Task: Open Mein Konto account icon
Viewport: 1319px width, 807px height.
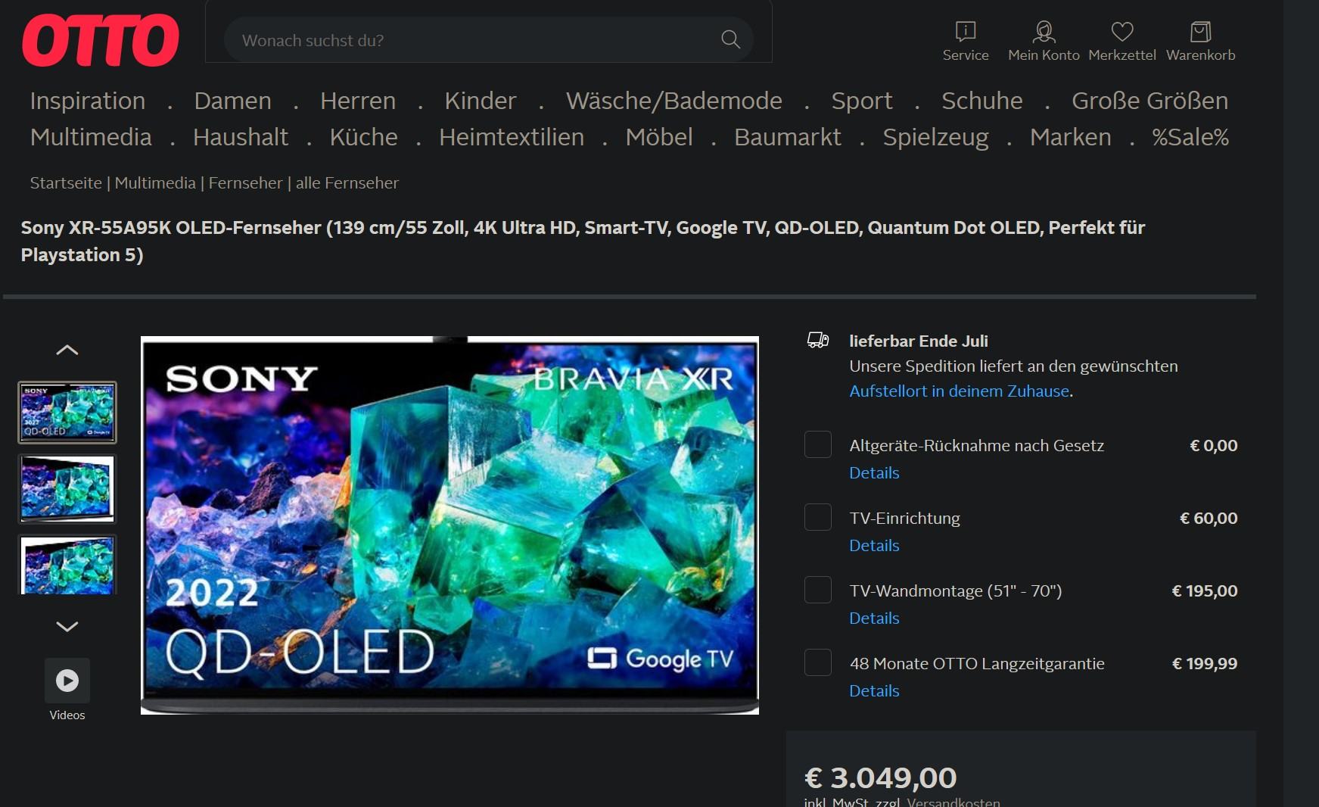Action: tap(1044, 32)
